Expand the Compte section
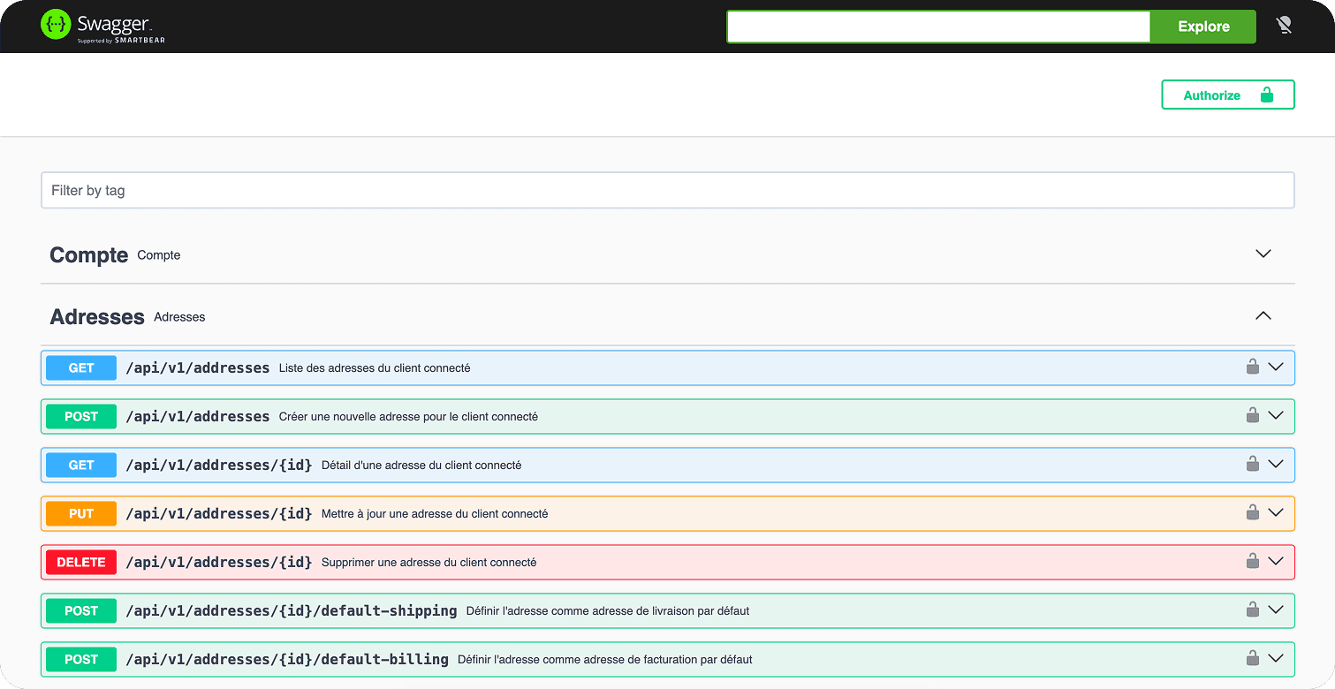This screenshot has height=689, width=1335. 1263,254
